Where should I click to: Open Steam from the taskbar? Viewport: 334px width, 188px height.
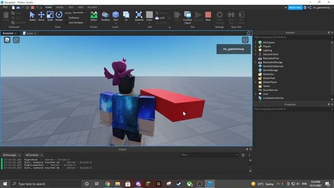click(x=179, y=184)
